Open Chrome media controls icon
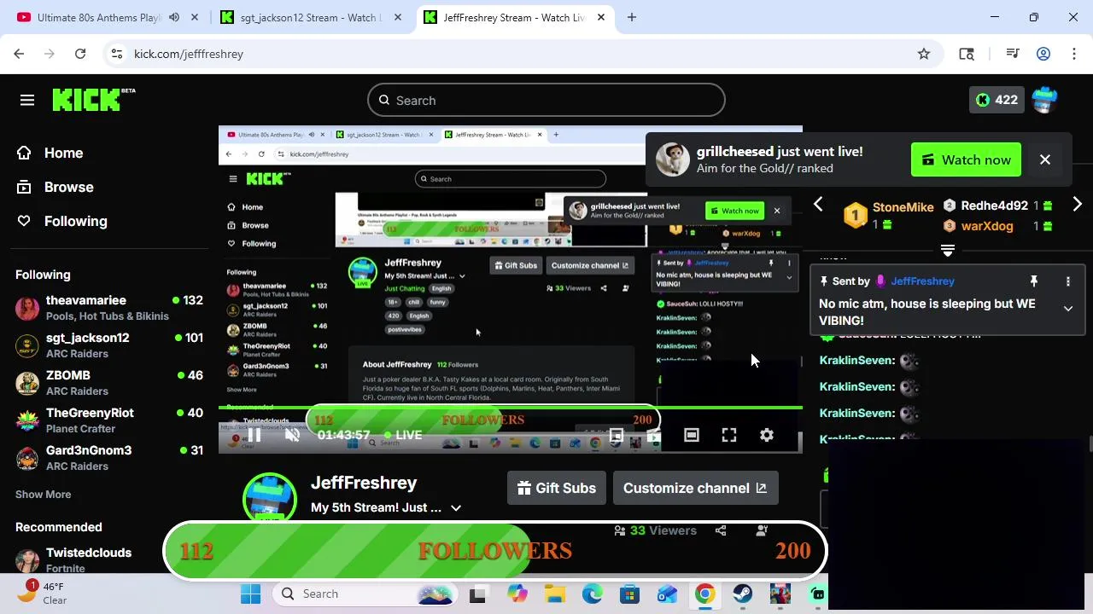Image resolution: width=1093 pixels, height=614 pixels. (1013, 54)
